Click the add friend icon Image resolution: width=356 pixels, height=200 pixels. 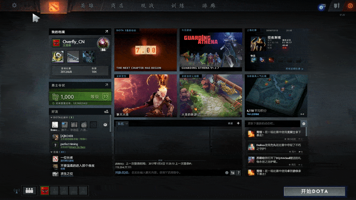pyautogui.click(x=106, y=111)
